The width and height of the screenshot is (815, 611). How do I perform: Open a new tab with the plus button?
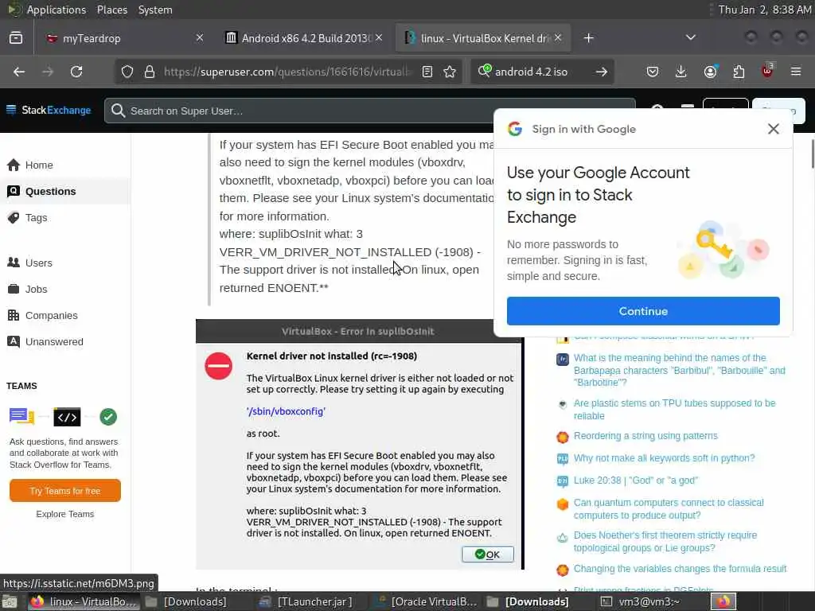point(588,38)
